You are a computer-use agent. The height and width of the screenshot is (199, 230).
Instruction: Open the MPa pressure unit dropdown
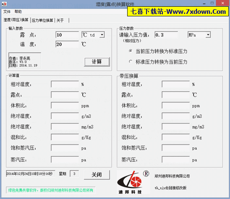(208, 35)
